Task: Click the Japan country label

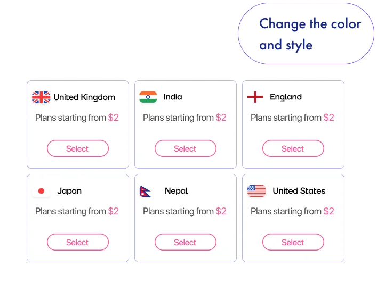Action: [x=69, y=191]
